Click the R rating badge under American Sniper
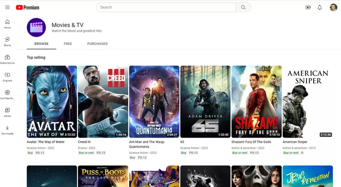 [302, 153]
